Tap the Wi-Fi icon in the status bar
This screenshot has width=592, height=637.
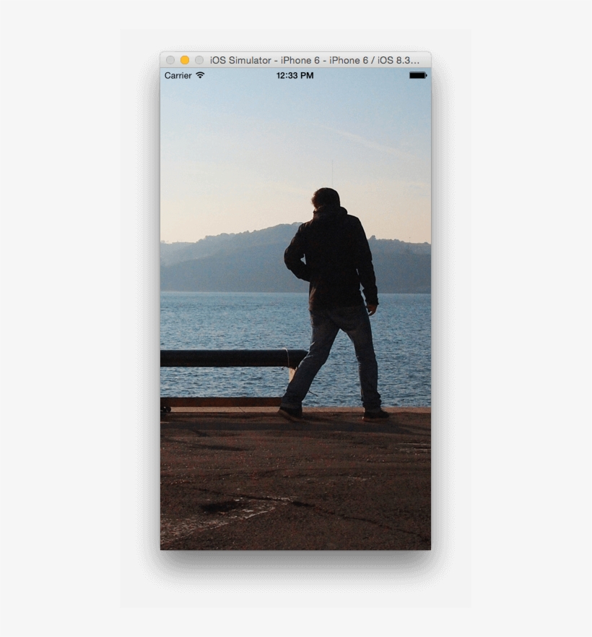point(200,75)
